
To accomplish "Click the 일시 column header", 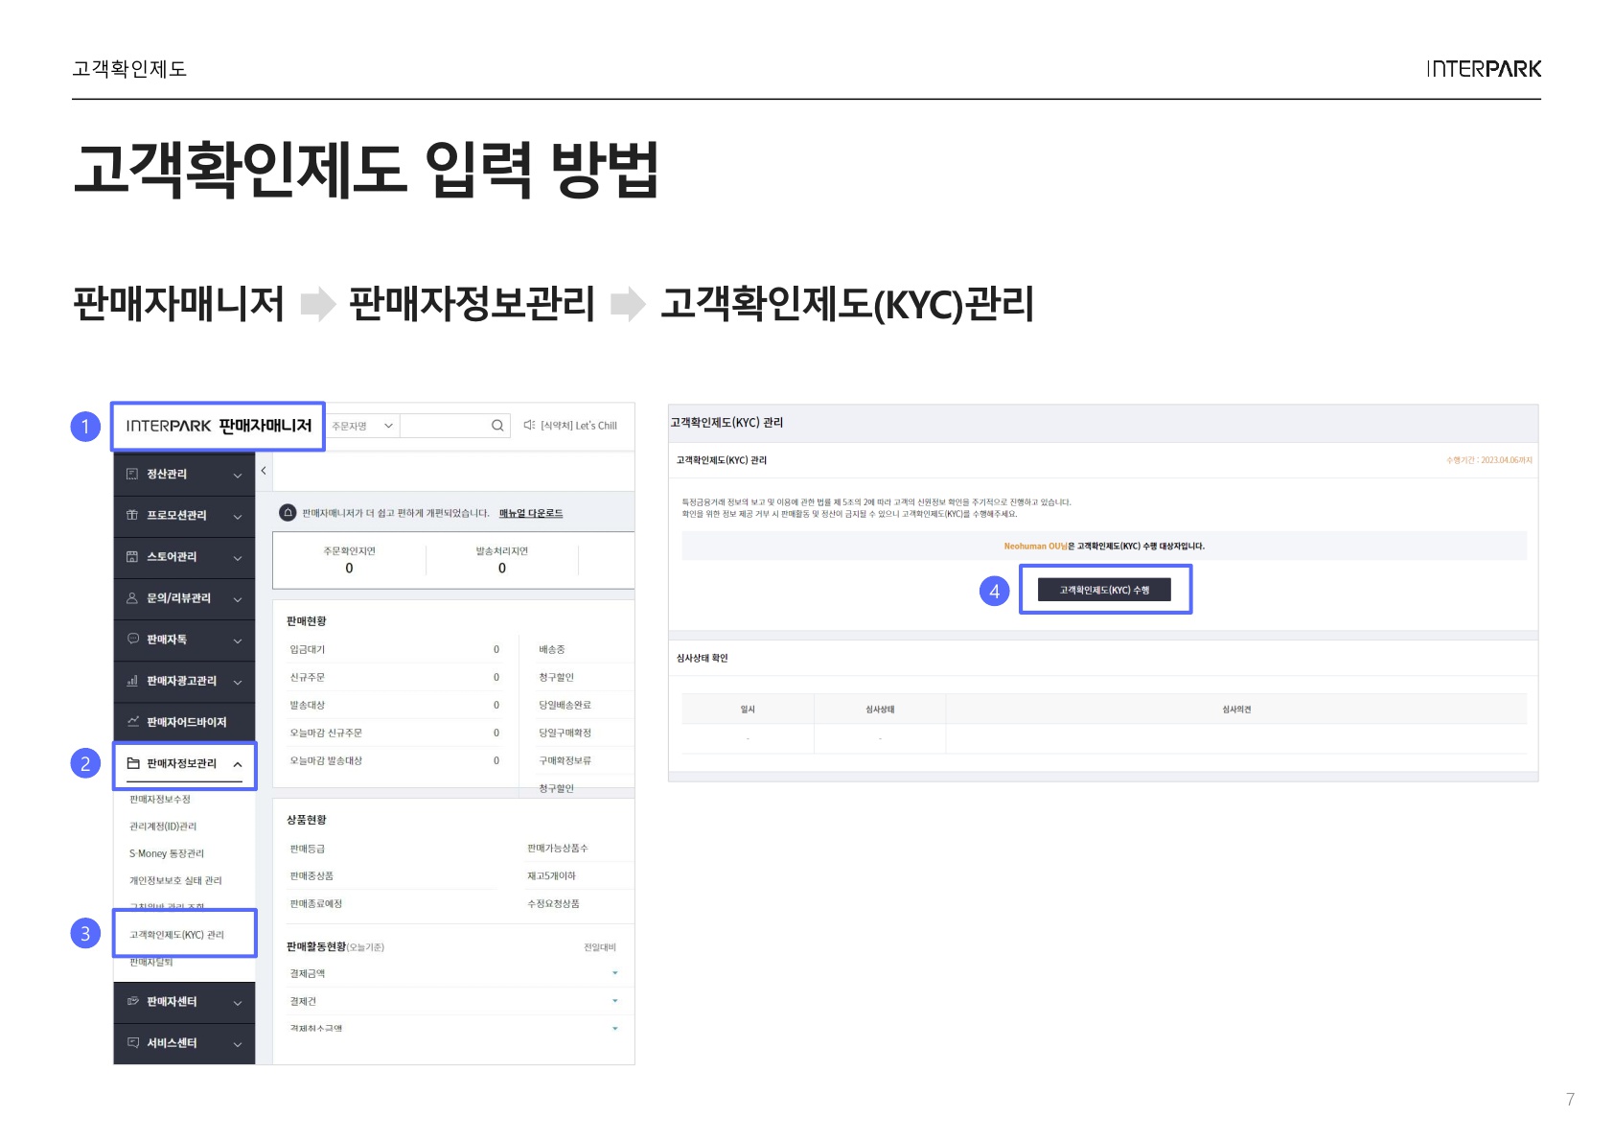I will click(x=748, y=710).
